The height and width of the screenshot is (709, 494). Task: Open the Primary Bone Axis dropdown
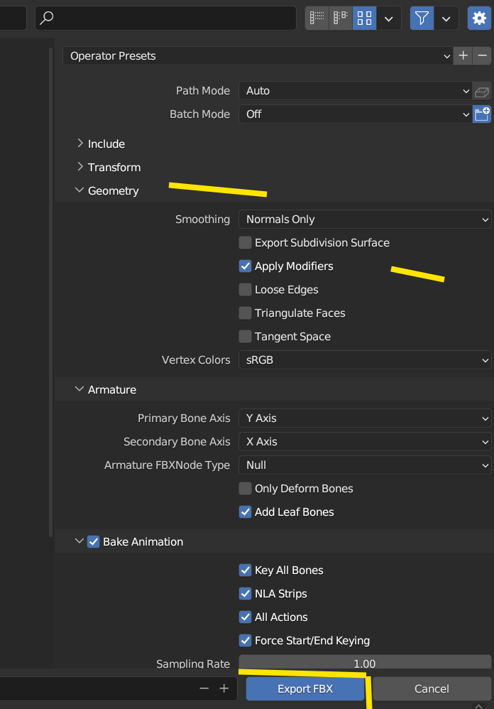(364, 418)
